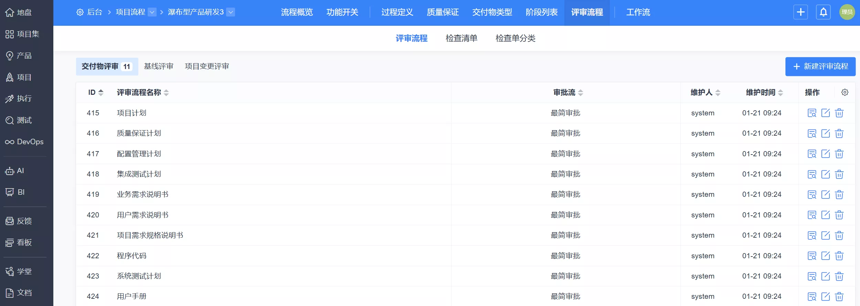The height and width of the screenshot is (306, 860).
Task: Edit the 程序代码 review flow
Action: [x=825, y=256]
